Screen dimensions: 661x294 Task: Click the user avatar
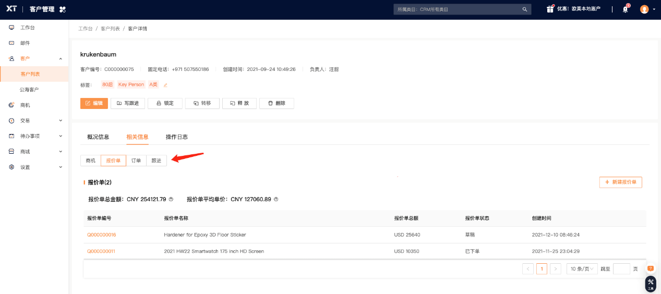[x=644, y=9]
